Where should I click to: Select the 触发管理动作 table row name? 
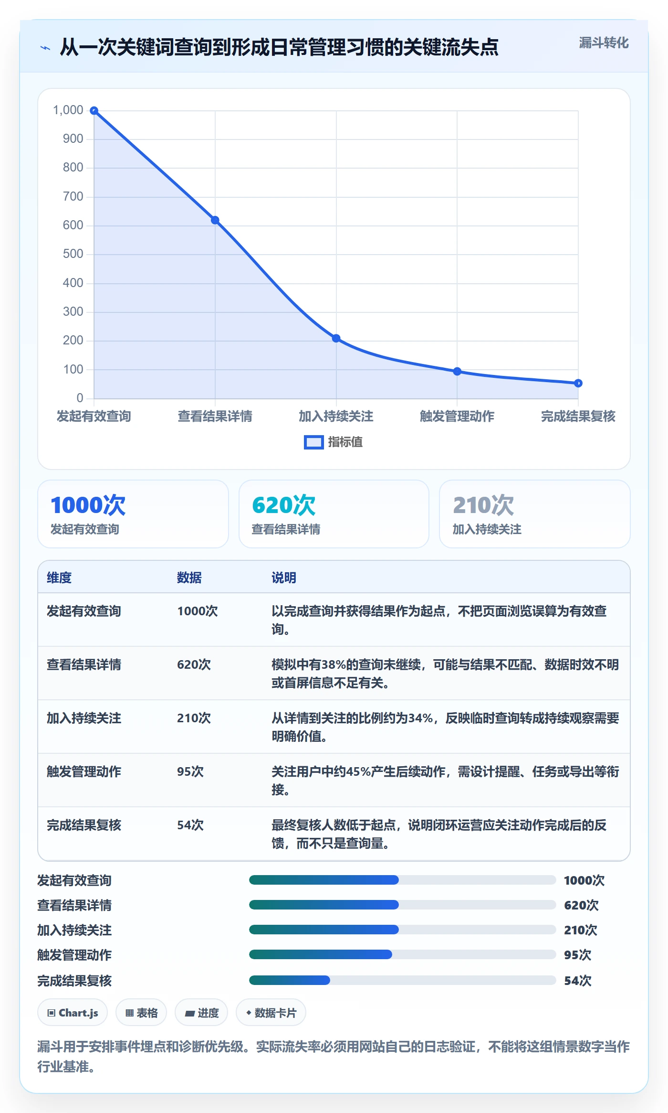[x=84, y=772]
